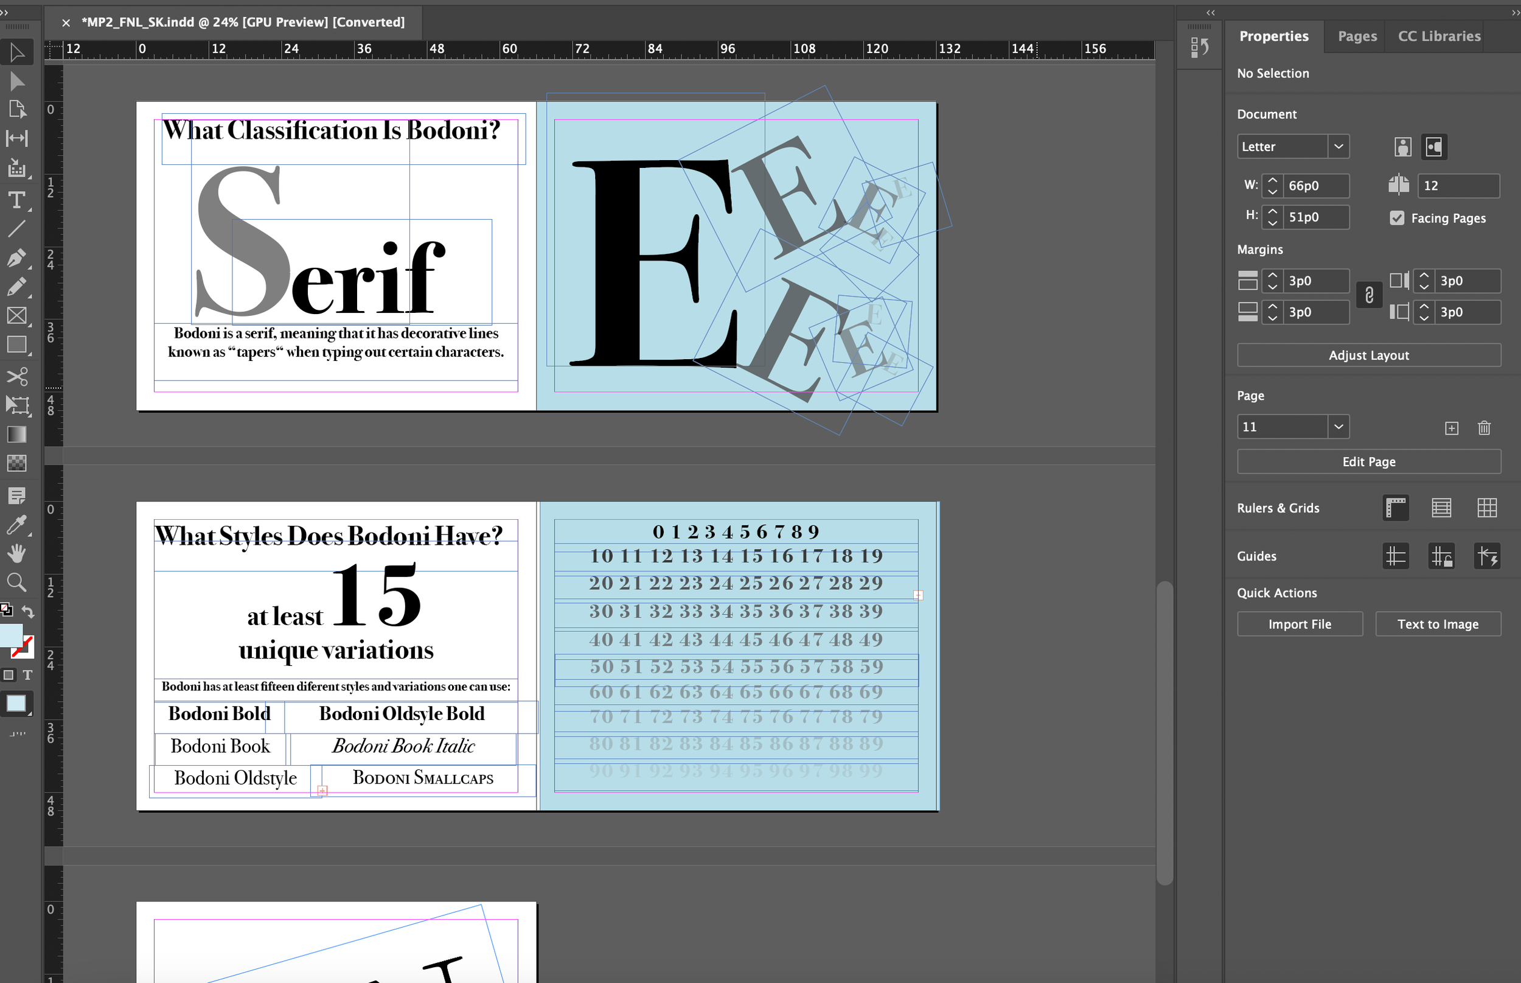This screenshot has height=983, width=1521.
Task: Select the Zoom tool
Action: pos(16,582)
